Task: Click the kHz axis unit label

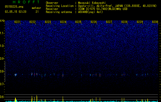Action: point(2,21)
